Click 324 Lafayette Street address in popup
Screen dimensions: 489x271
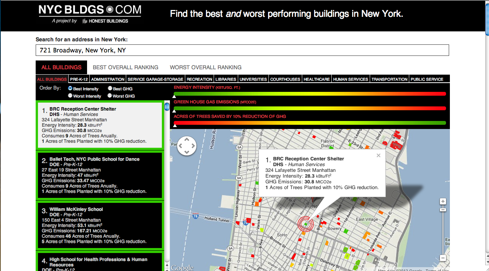click(x=300, y=170)
